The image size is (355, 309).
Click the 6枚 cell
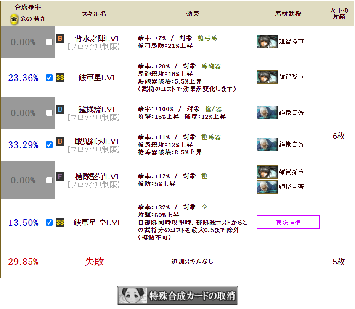[x=339, y=136]
